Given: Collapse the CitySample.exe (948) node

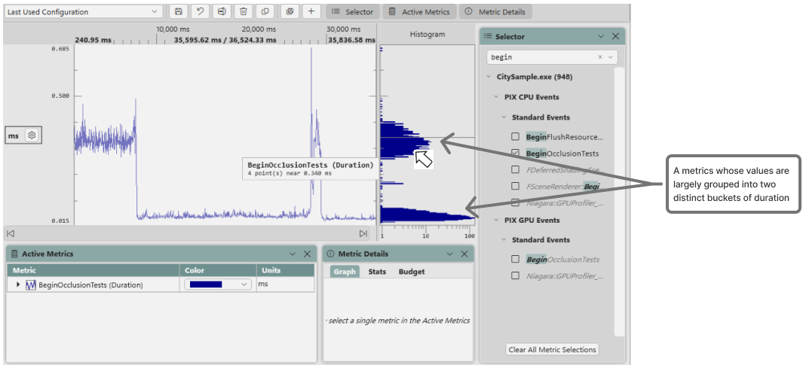Looking at the screenshot, I should click(x=489, y=77).
